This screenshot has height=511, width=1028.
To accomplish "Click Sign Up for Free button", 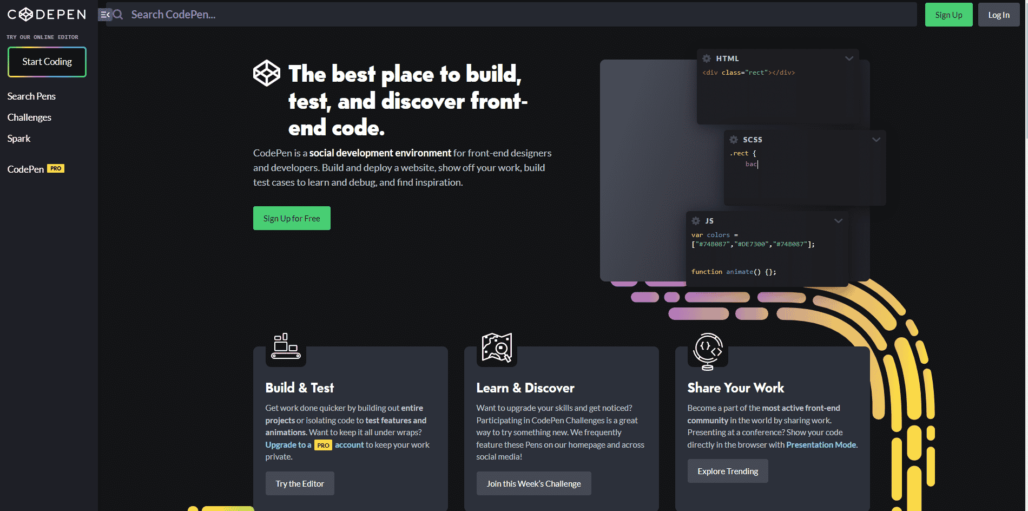I will (292, 218).
